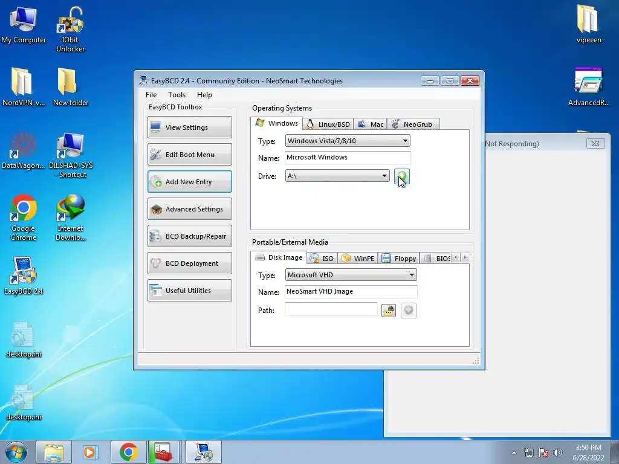The image size is (619, 464).
Task: Open the Action Center flag icon
Action: point(543,453)
